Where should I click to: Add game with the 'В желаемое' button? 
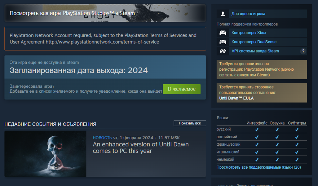(182, 89)
